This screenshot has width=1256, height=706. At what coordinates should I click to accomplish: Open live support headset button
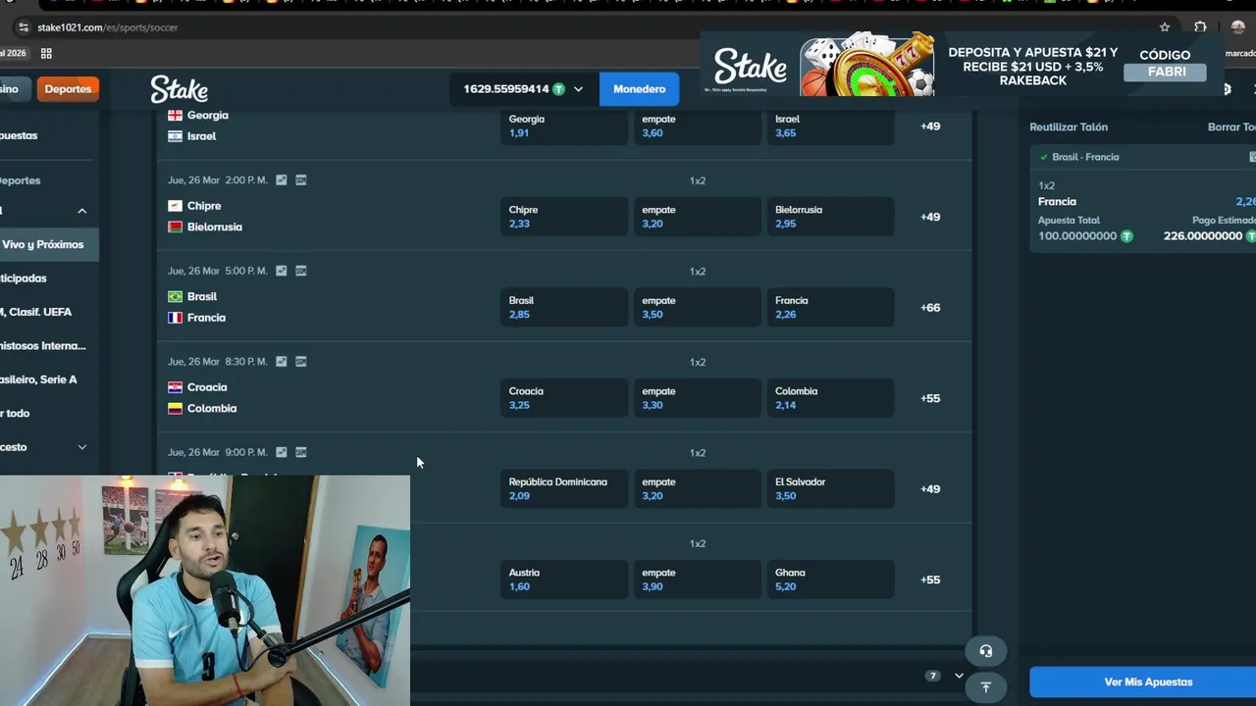tap(985, 651)
